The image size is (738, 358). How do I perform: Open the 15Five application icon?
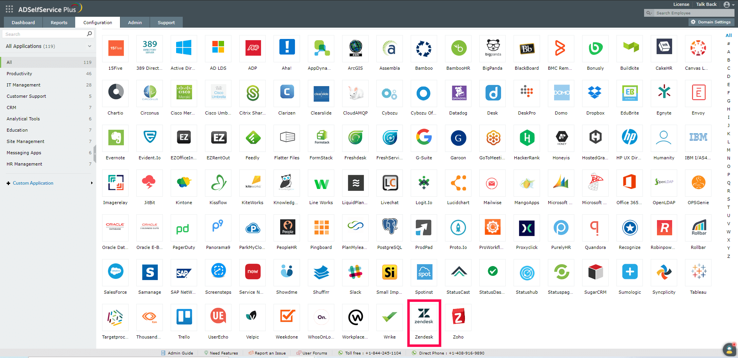coord(115,49)
